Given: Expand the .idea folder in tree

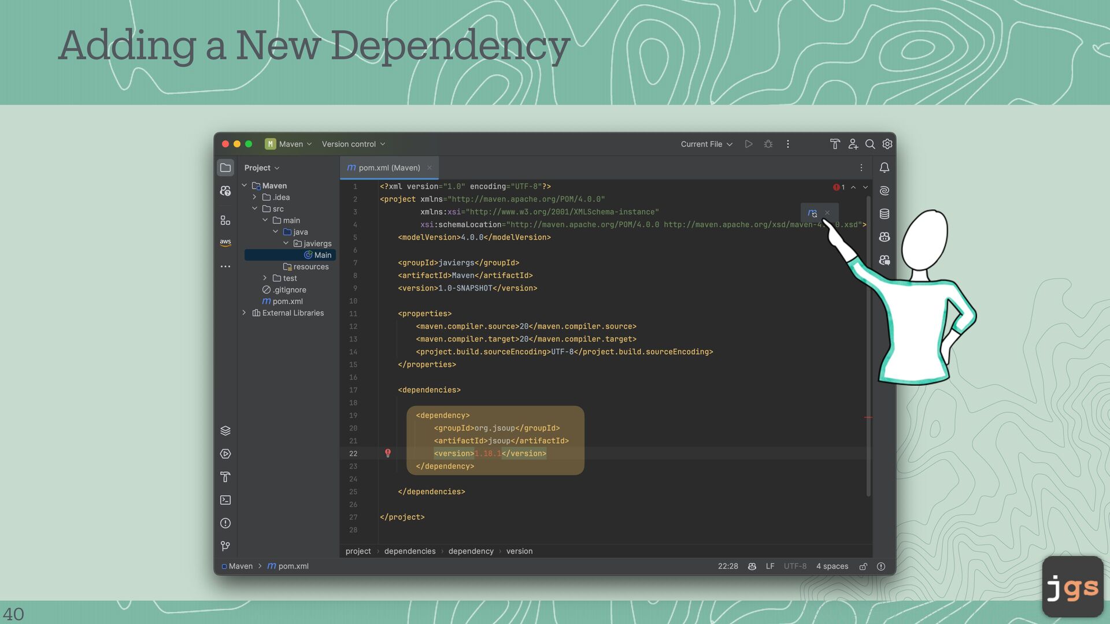Looking at the screenshot, I should tap(254, 197).
